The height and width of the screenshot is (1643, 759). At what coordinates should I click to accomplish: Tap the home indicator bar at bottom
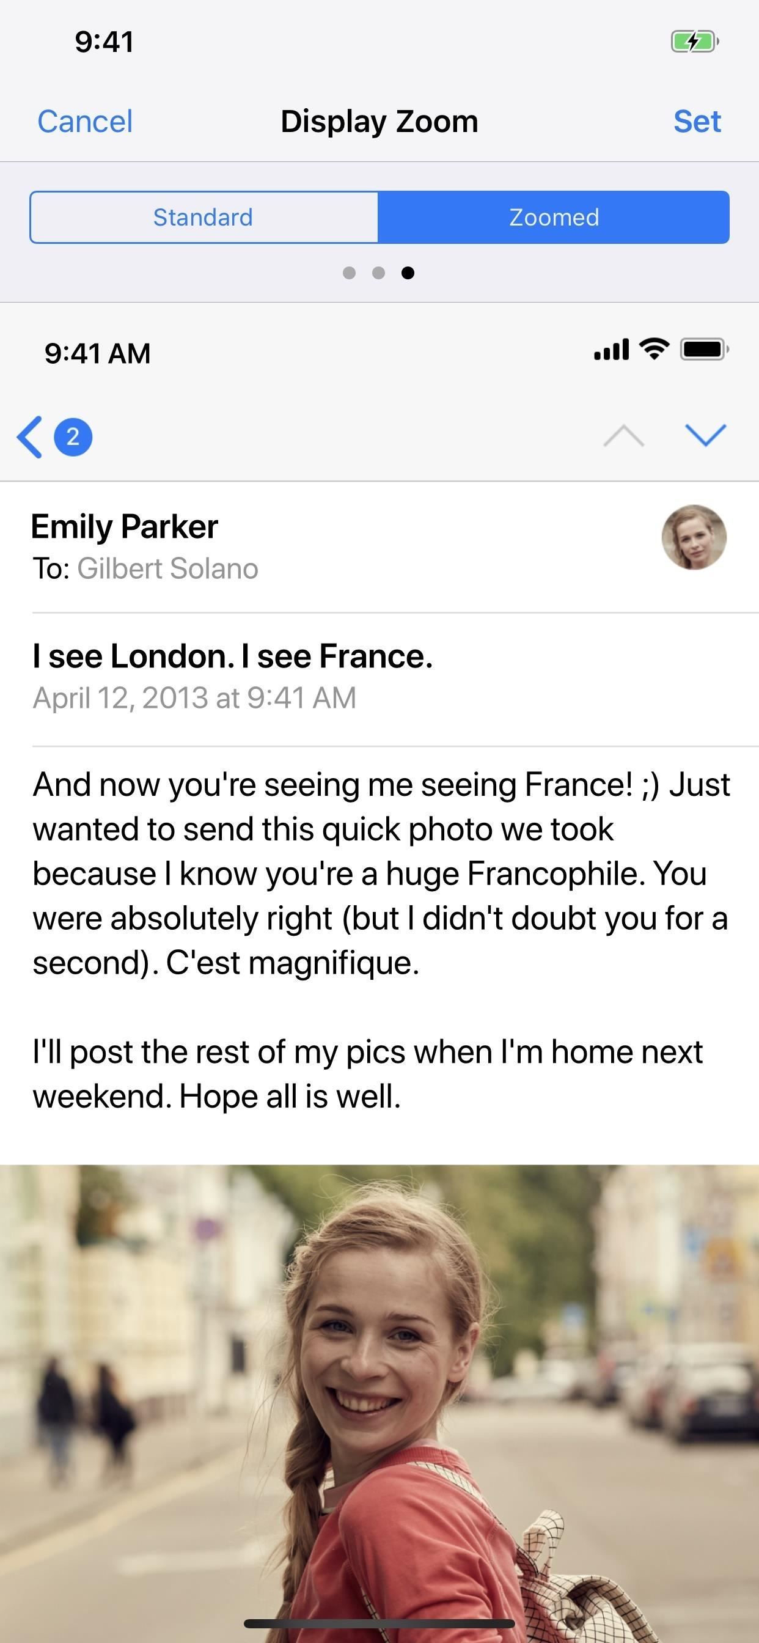point(380,1623)
